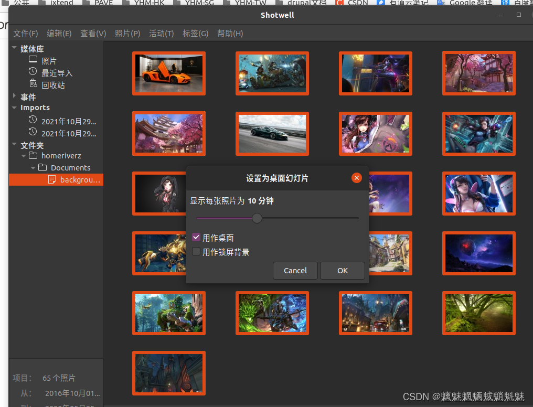Select the green dragon and blue dragon thumbnail
533x407 pixels.
[x=272, y=313]
